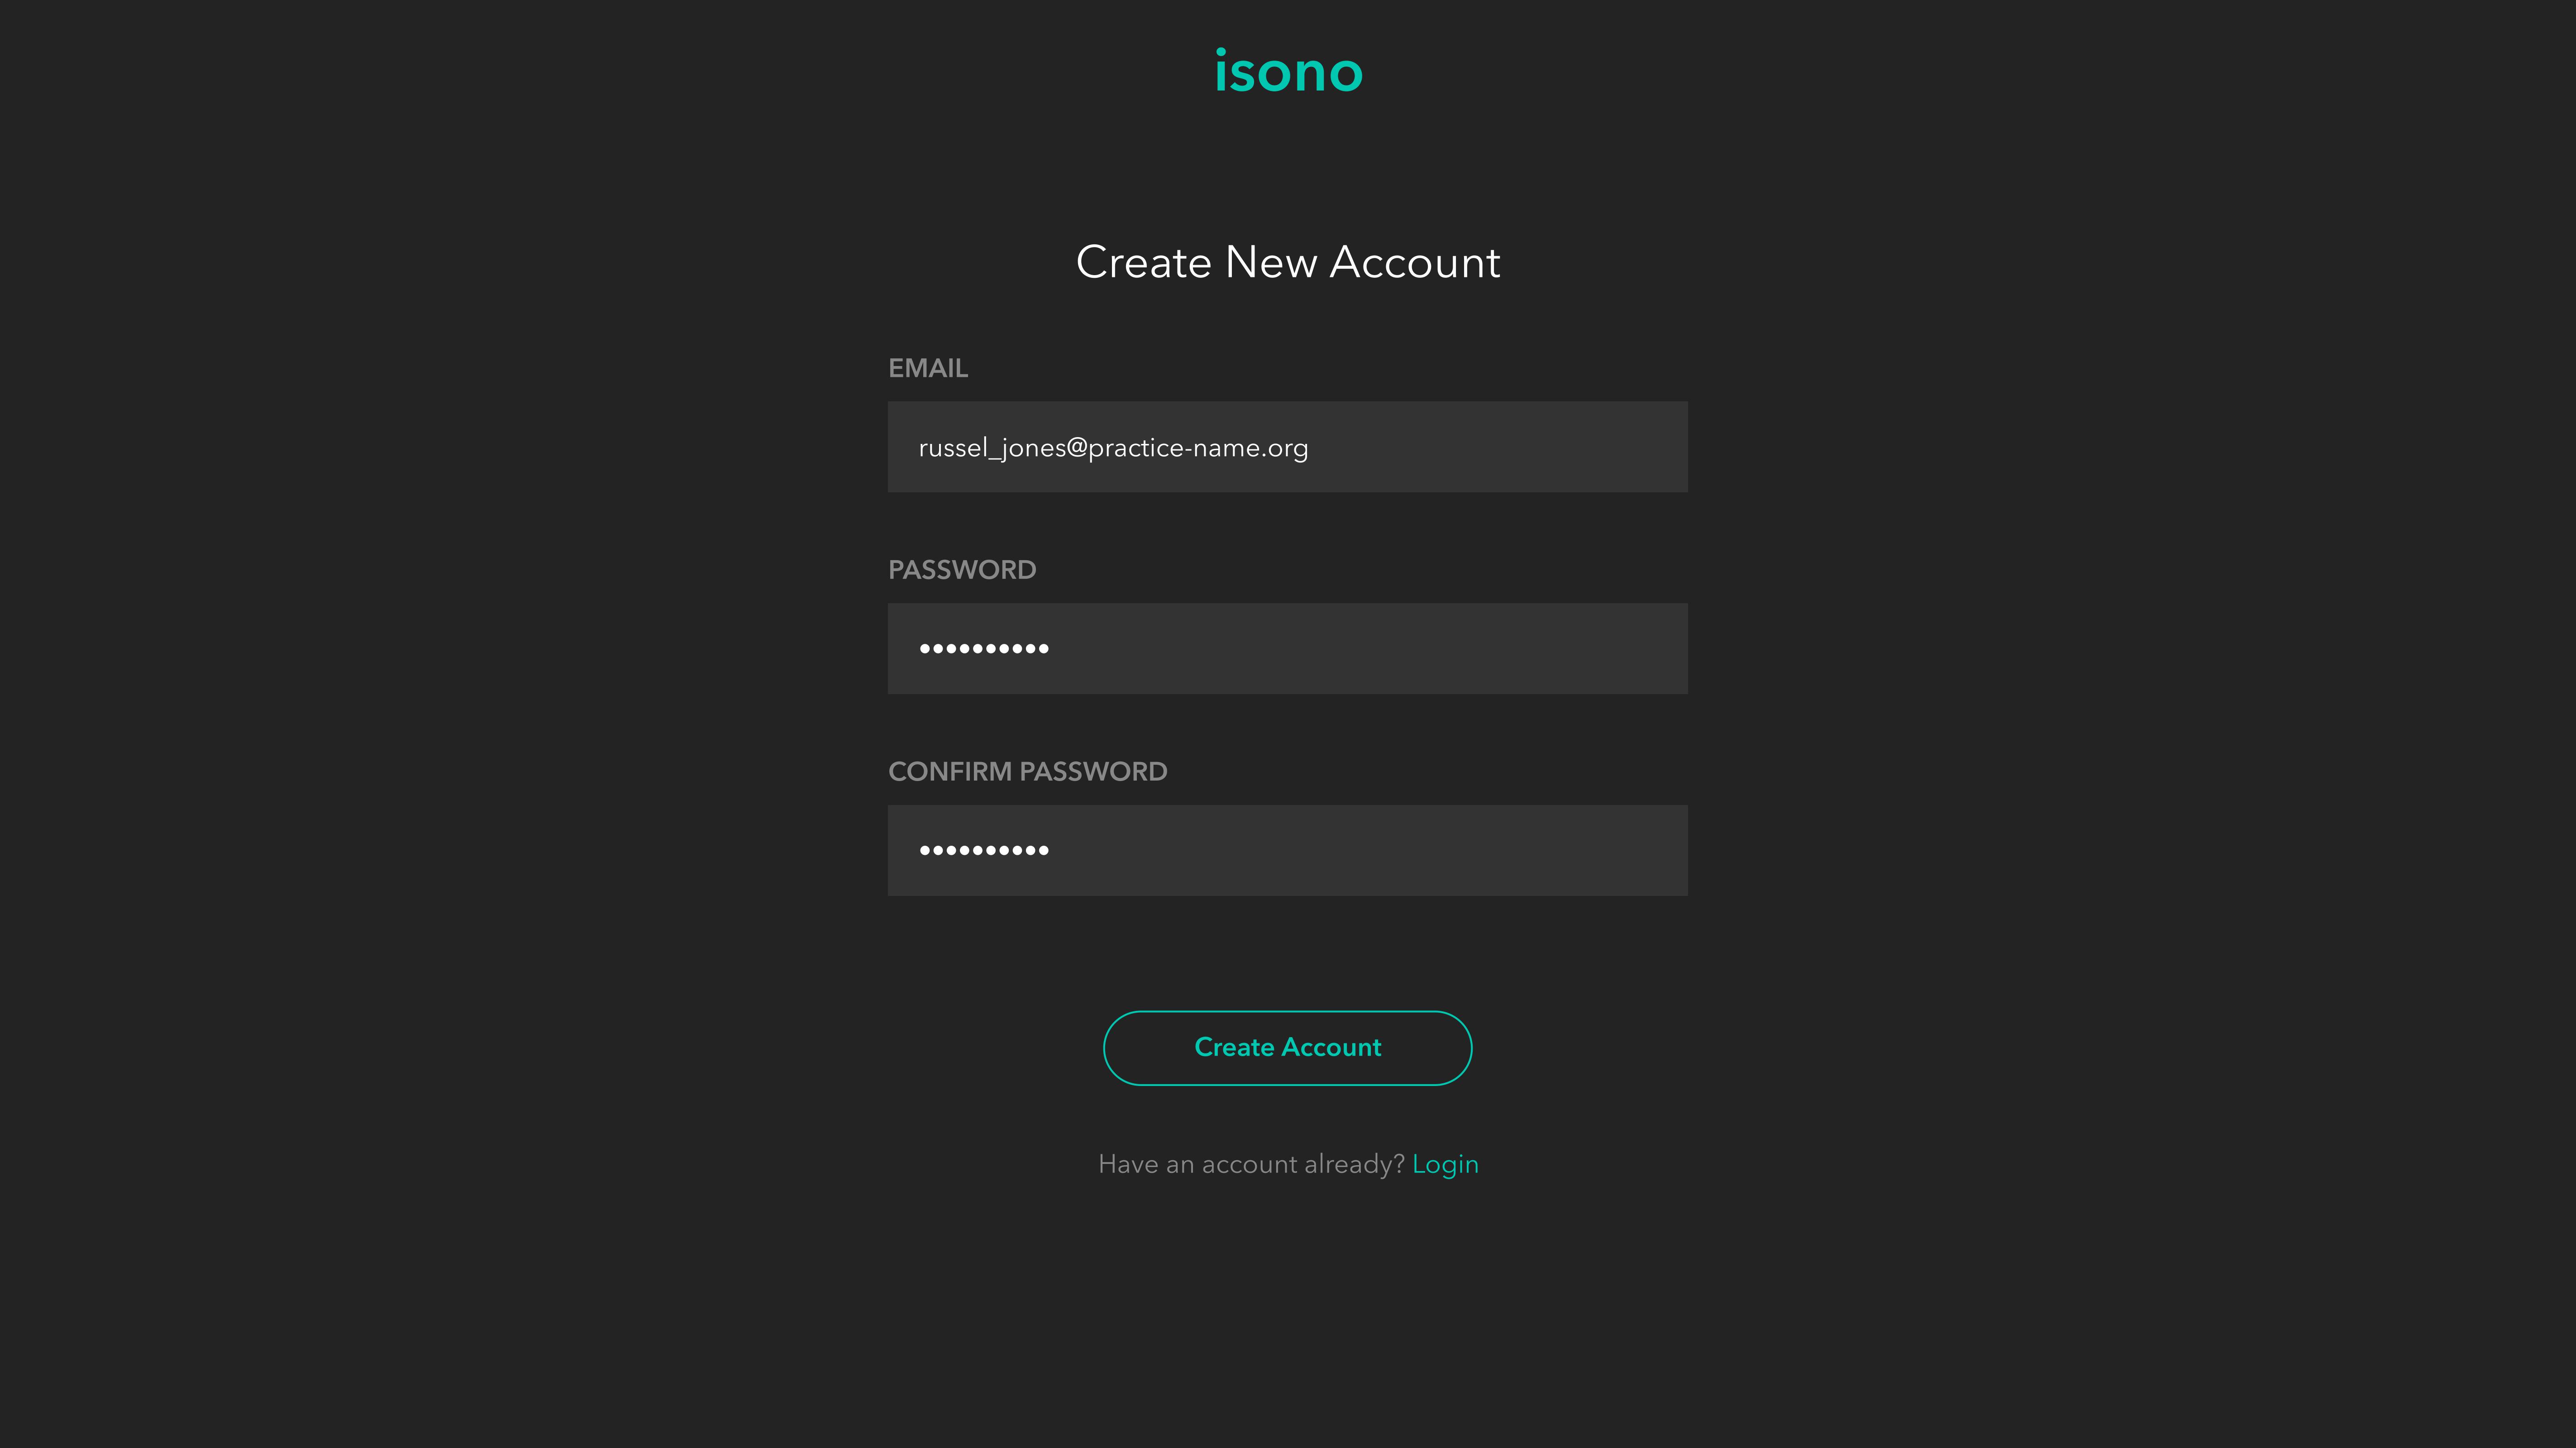Screen dimensions: 2576x1448
Task: Click 'practice-name.org' in the email field
Action: pyautogui.click(x=1198, y=448)
